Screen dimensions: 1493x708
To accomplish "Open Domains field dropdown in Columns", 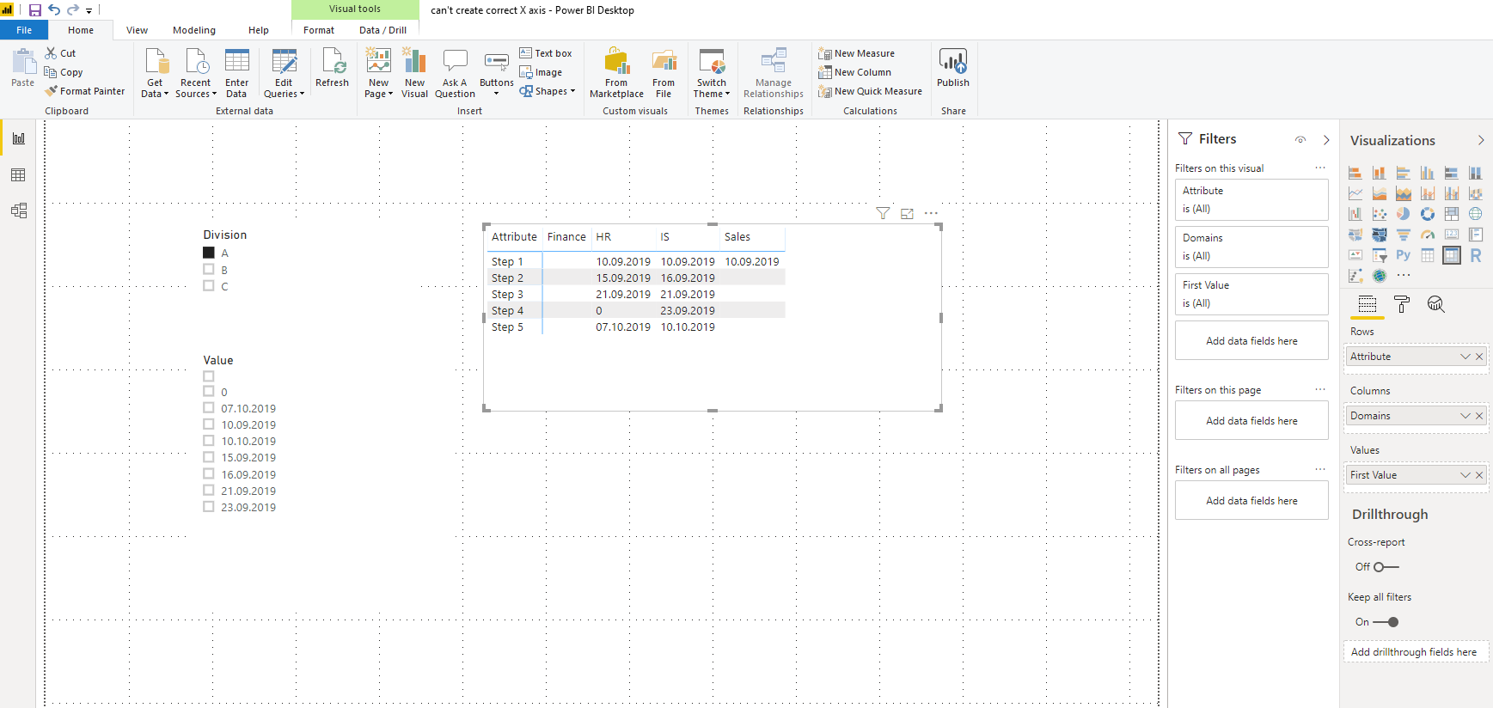I will (x=1465, y=416).
